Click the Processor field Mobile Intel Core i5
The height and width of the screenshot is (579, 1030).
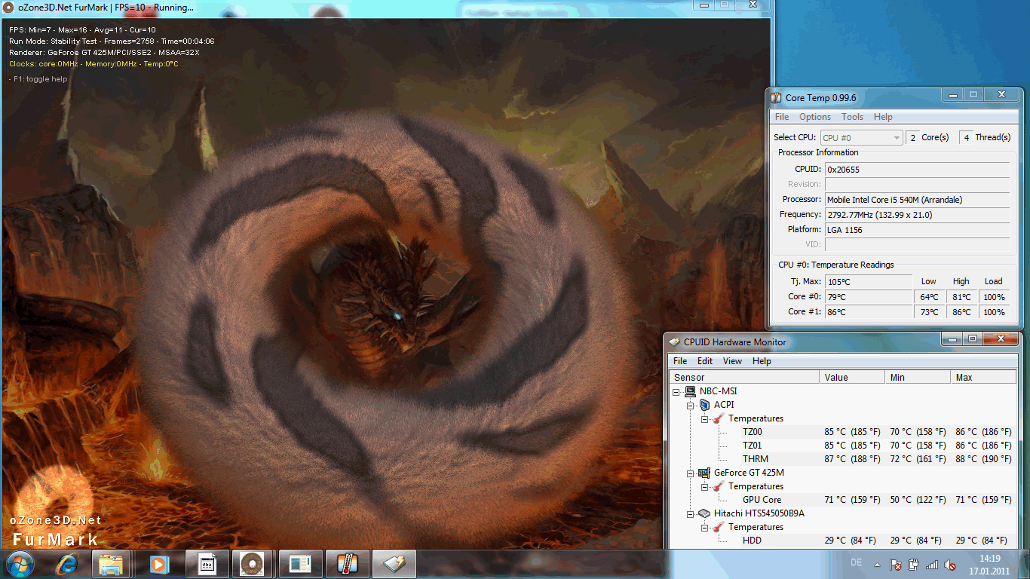pos(917,200)
